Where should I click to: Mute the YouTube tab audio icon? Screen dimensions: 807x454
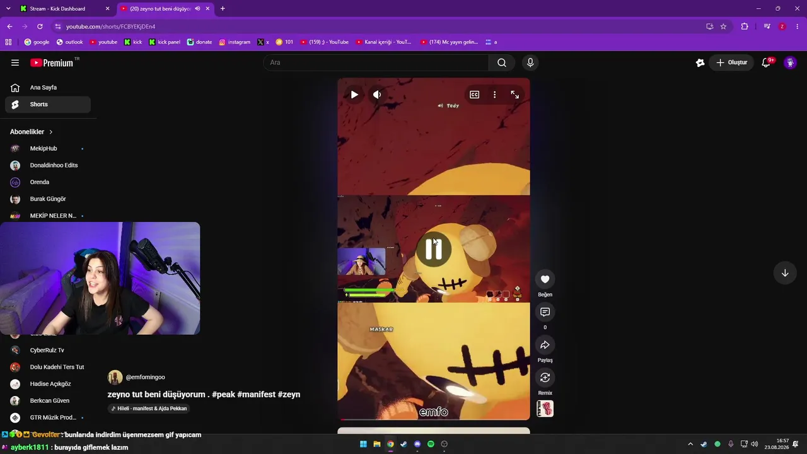point(197,9)
